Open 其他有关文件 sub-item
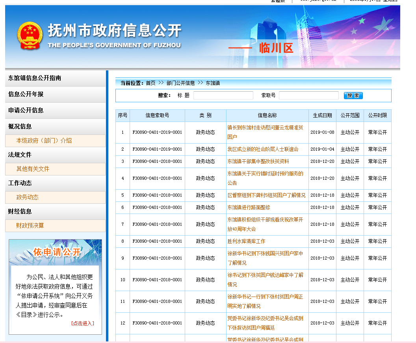The height and width of the screenshot is (343, 416). click(55, 169)
